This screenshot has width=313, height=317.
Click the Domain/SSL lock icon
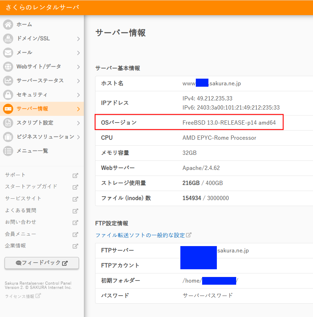8,39
